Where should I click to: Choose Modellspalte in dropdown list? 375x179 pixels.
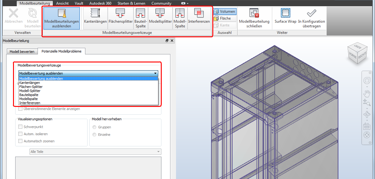click(x=88, y=99)
